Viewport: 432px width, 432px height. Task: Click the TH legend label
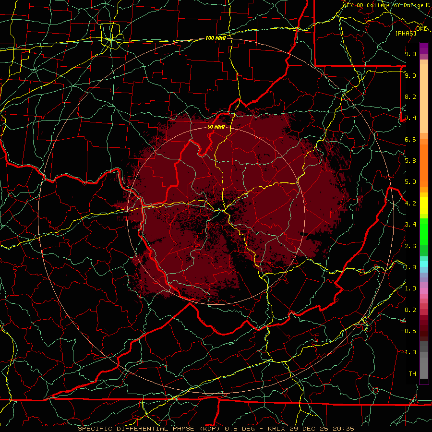coord(412,374)
